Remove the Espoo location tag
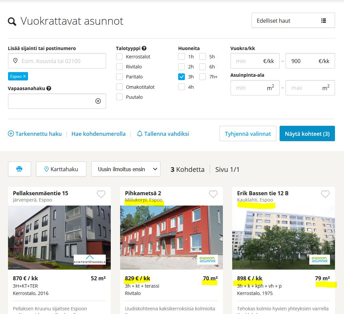Screen dimensions: 344x314 coord(24,76)
